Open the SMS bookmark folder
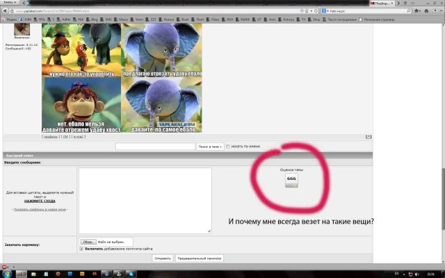This screenshot has width=445, height=278. (106, 19)
